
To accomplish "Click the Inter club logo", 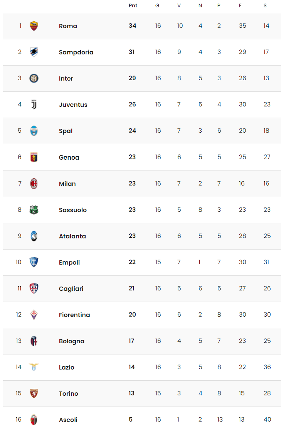I will (x=34, y=79).
